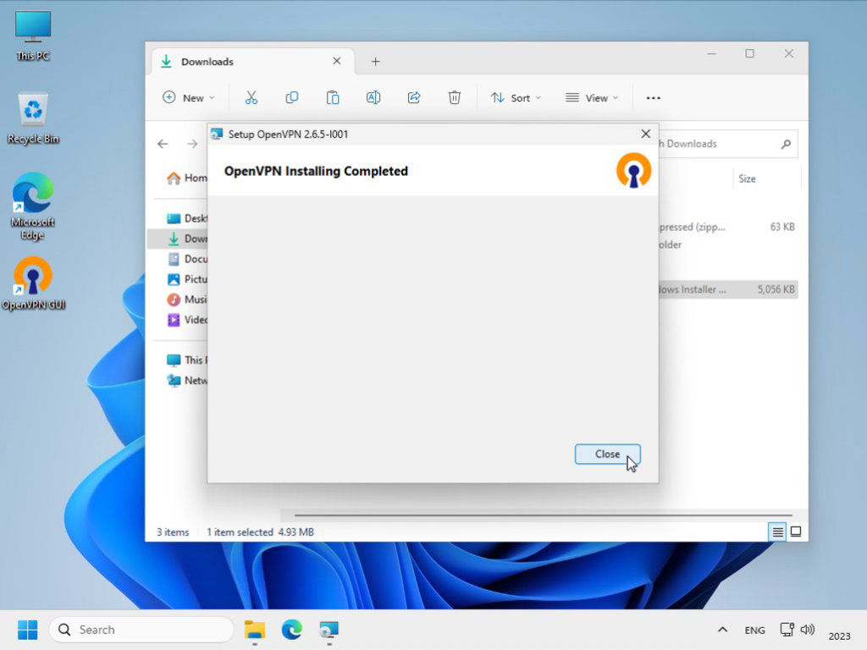Select the 5,056 KB Windows Installer row
The image size is (867, 650).
[x=727, y=289]
